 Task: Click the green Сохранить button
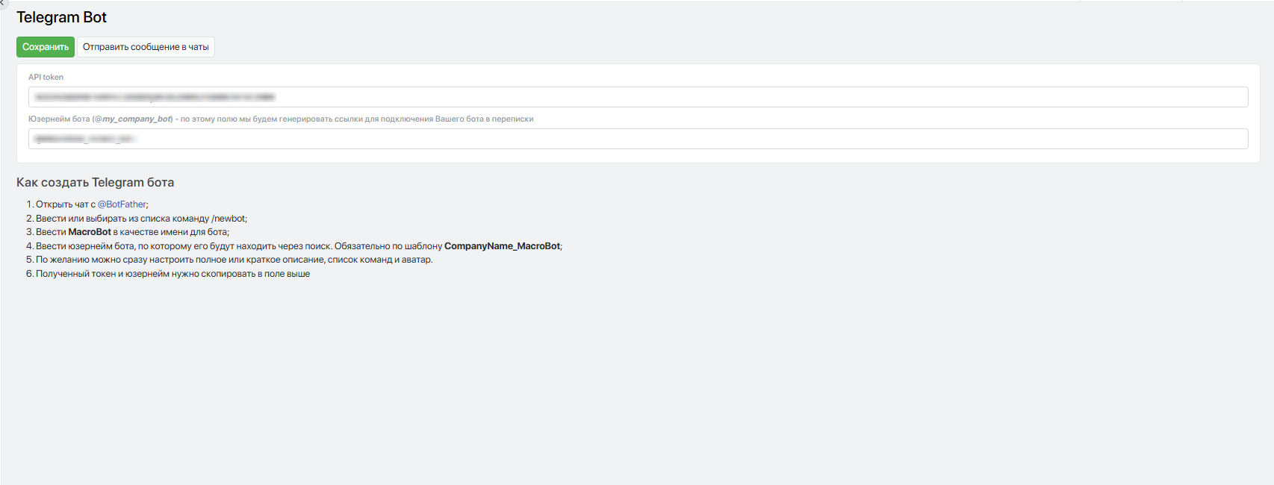point(46,47)
